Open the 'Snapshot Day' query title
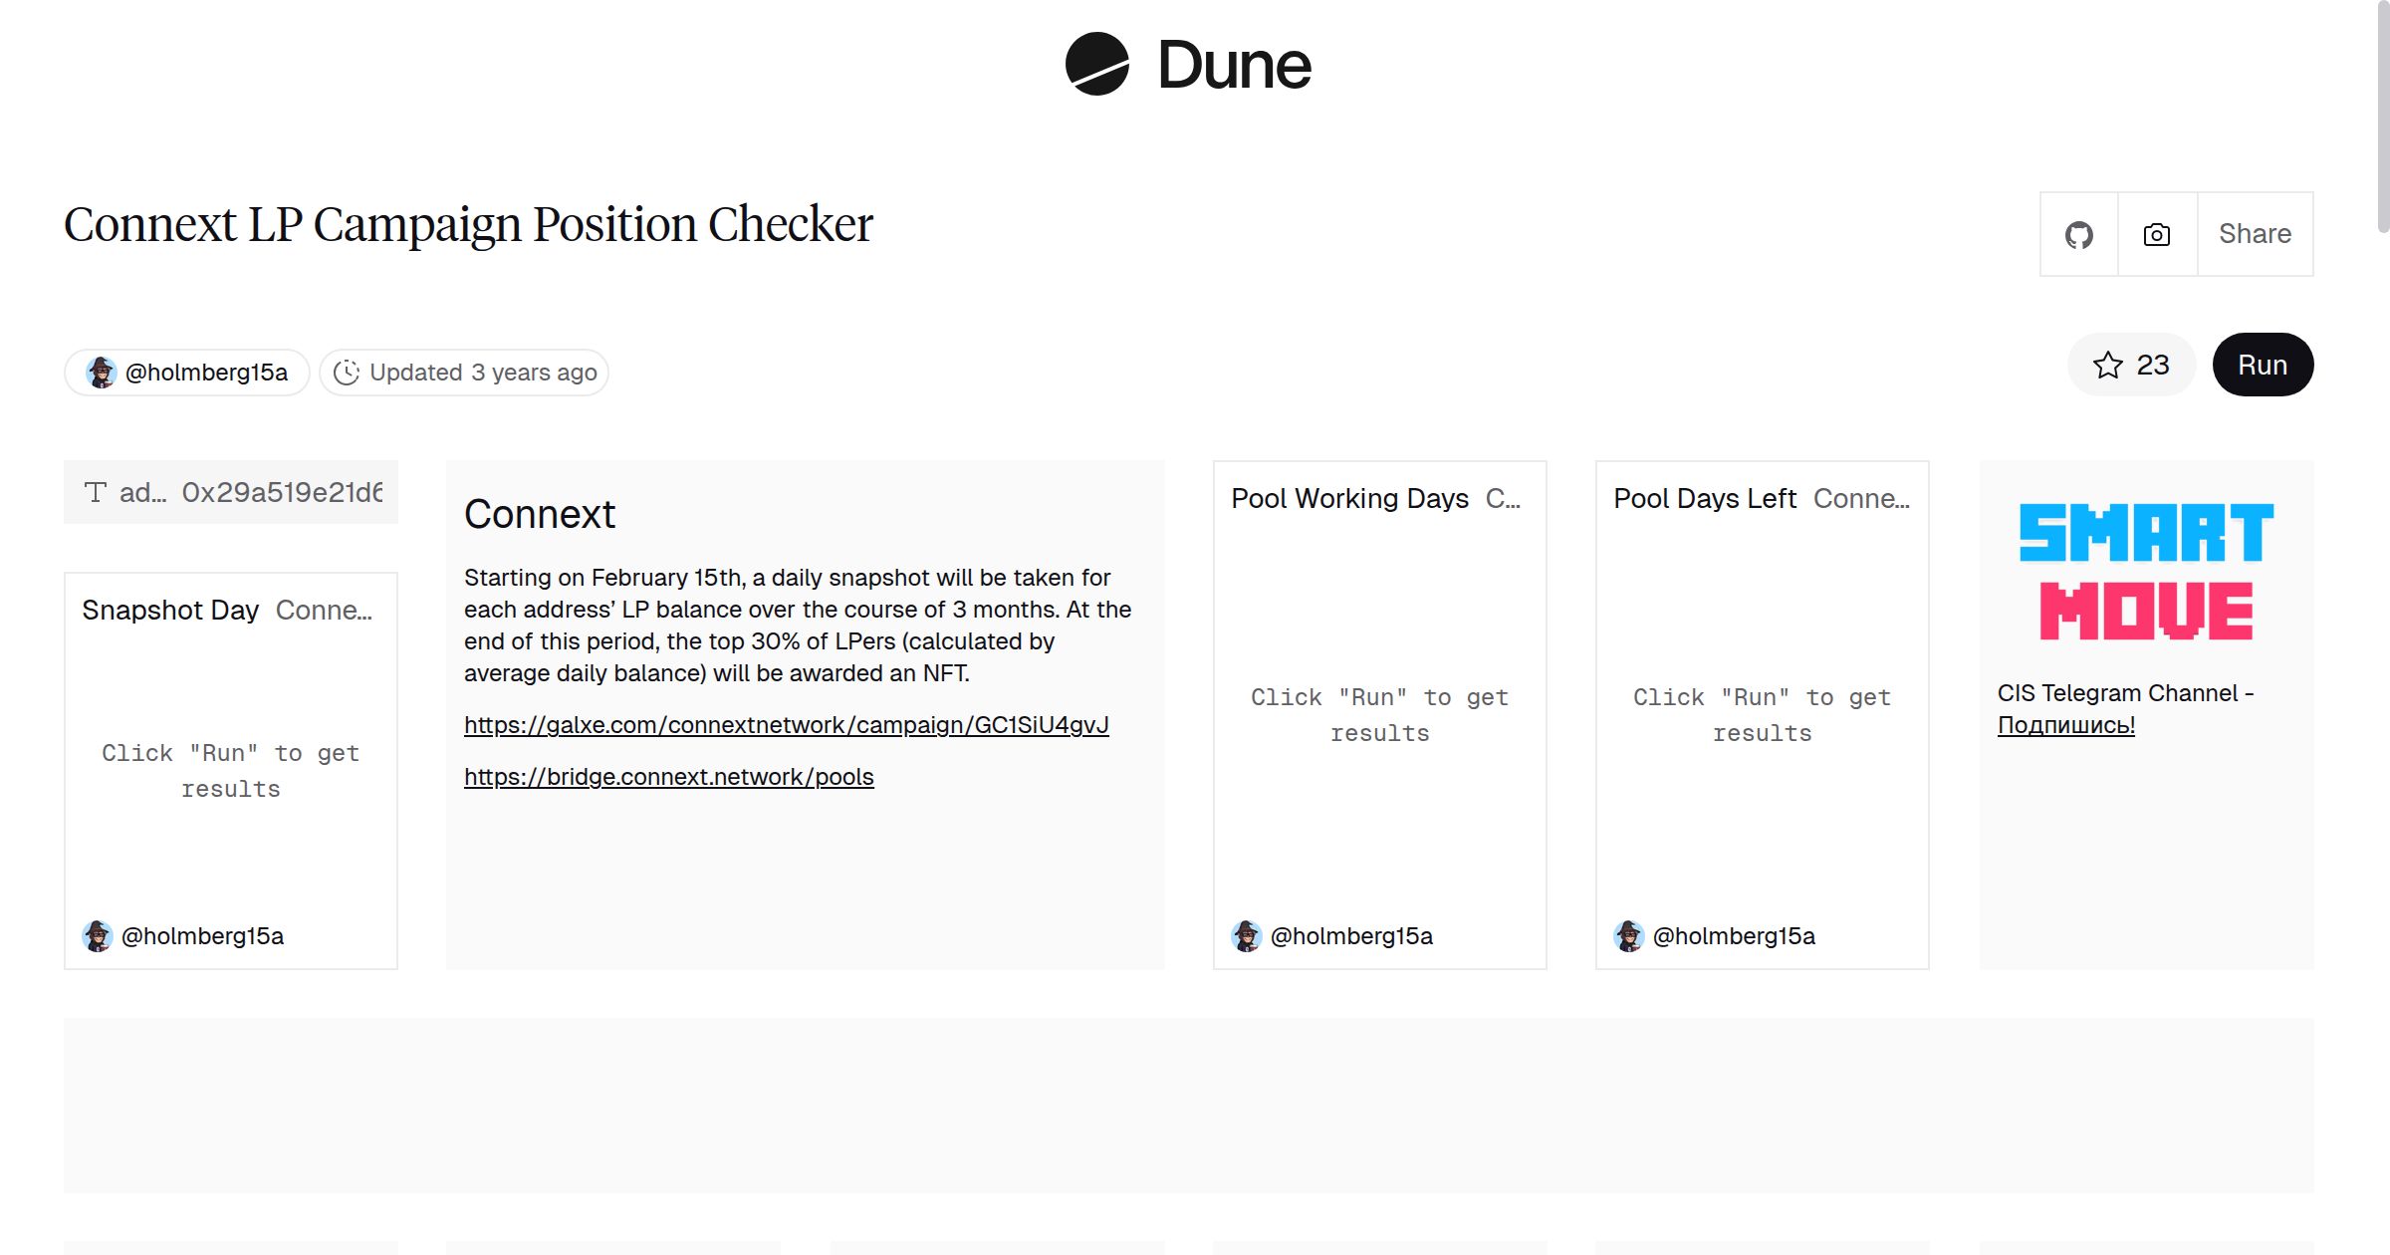The height and width of the screenshot is (1255, 2390). (170, 610)
